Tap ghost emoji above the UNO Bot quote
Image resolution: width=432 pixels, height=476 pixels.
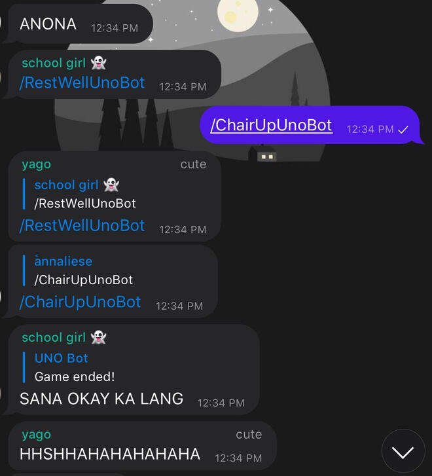pyautogui.click(x=98, y=338)
